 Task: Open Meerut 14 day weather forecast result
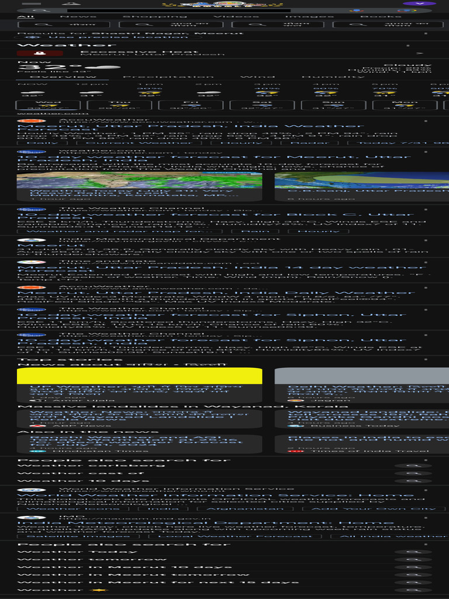point(222,269)
